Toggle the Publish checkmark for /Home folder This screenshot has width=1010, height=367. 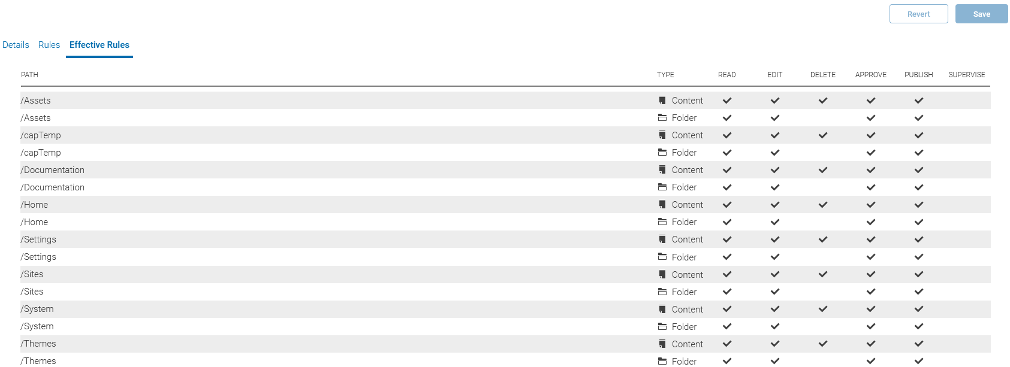[919, 222]
